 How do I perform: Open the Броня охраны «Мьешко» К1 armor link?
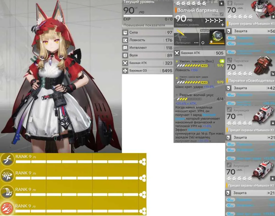[x=251, y=24]
